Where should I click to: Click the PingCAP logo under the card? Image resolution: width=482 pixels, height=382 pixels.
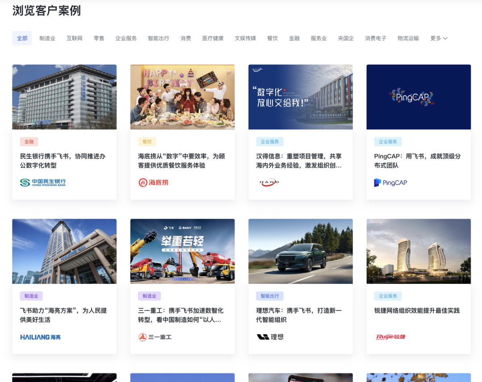point(391,183)
